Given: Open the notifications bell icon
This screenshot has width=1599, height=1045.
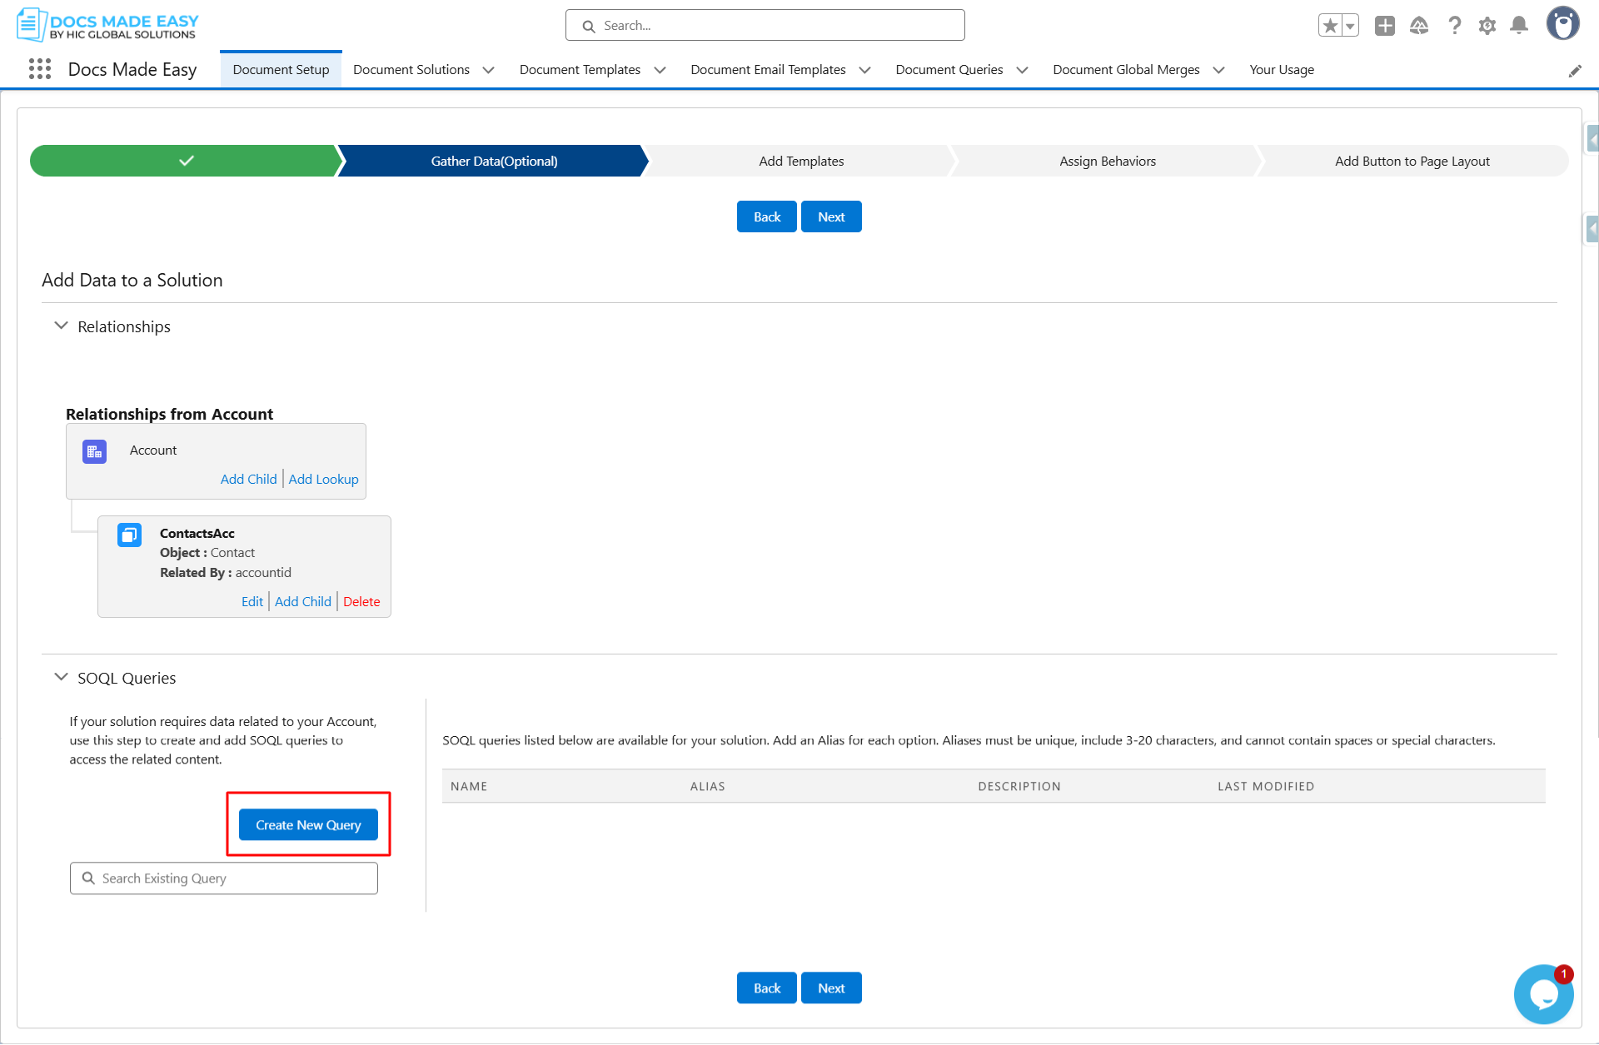Looking at the screenshot, I should pyautogui.click(x=1519, y=26).
